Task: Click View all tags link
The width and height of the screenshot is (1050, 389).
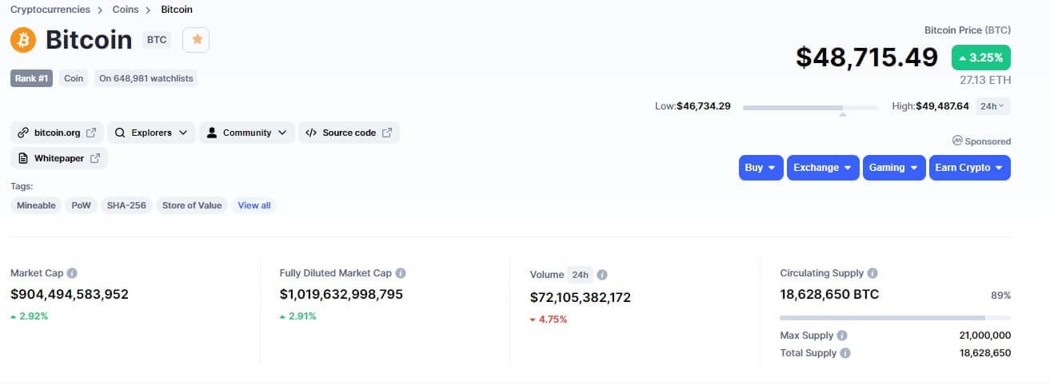Action: [x=254, y=205]
